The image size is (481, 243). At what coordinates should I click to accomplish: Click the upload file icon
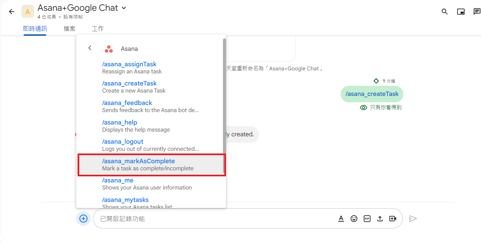[380, 219]
